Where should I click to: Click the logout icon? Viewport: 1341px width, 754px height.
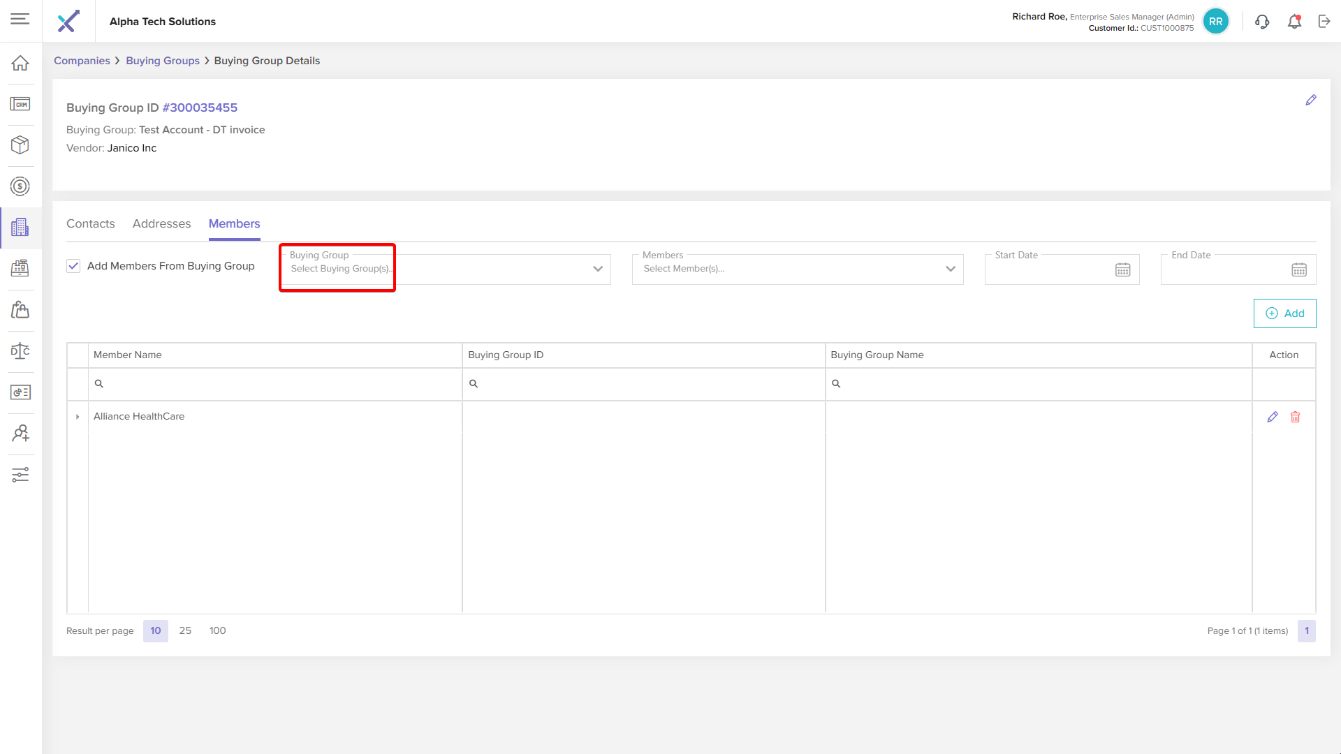pyautogui.click(x=1324, y=22)
